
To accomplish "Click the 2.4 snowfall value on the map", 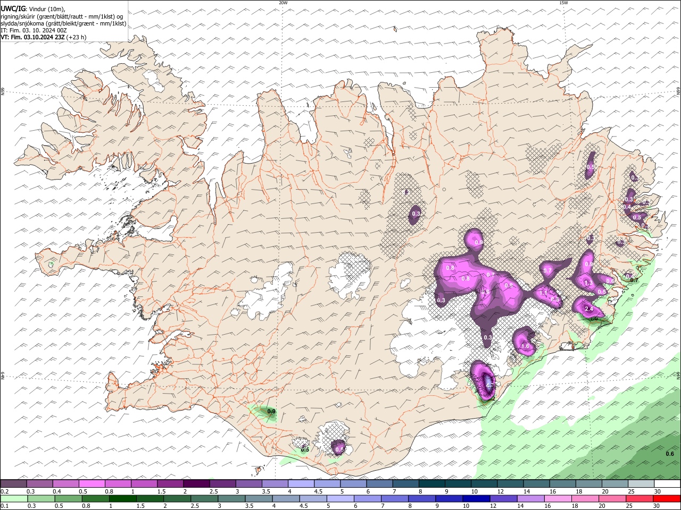I will pyautogui.click(x=588, y=309).
